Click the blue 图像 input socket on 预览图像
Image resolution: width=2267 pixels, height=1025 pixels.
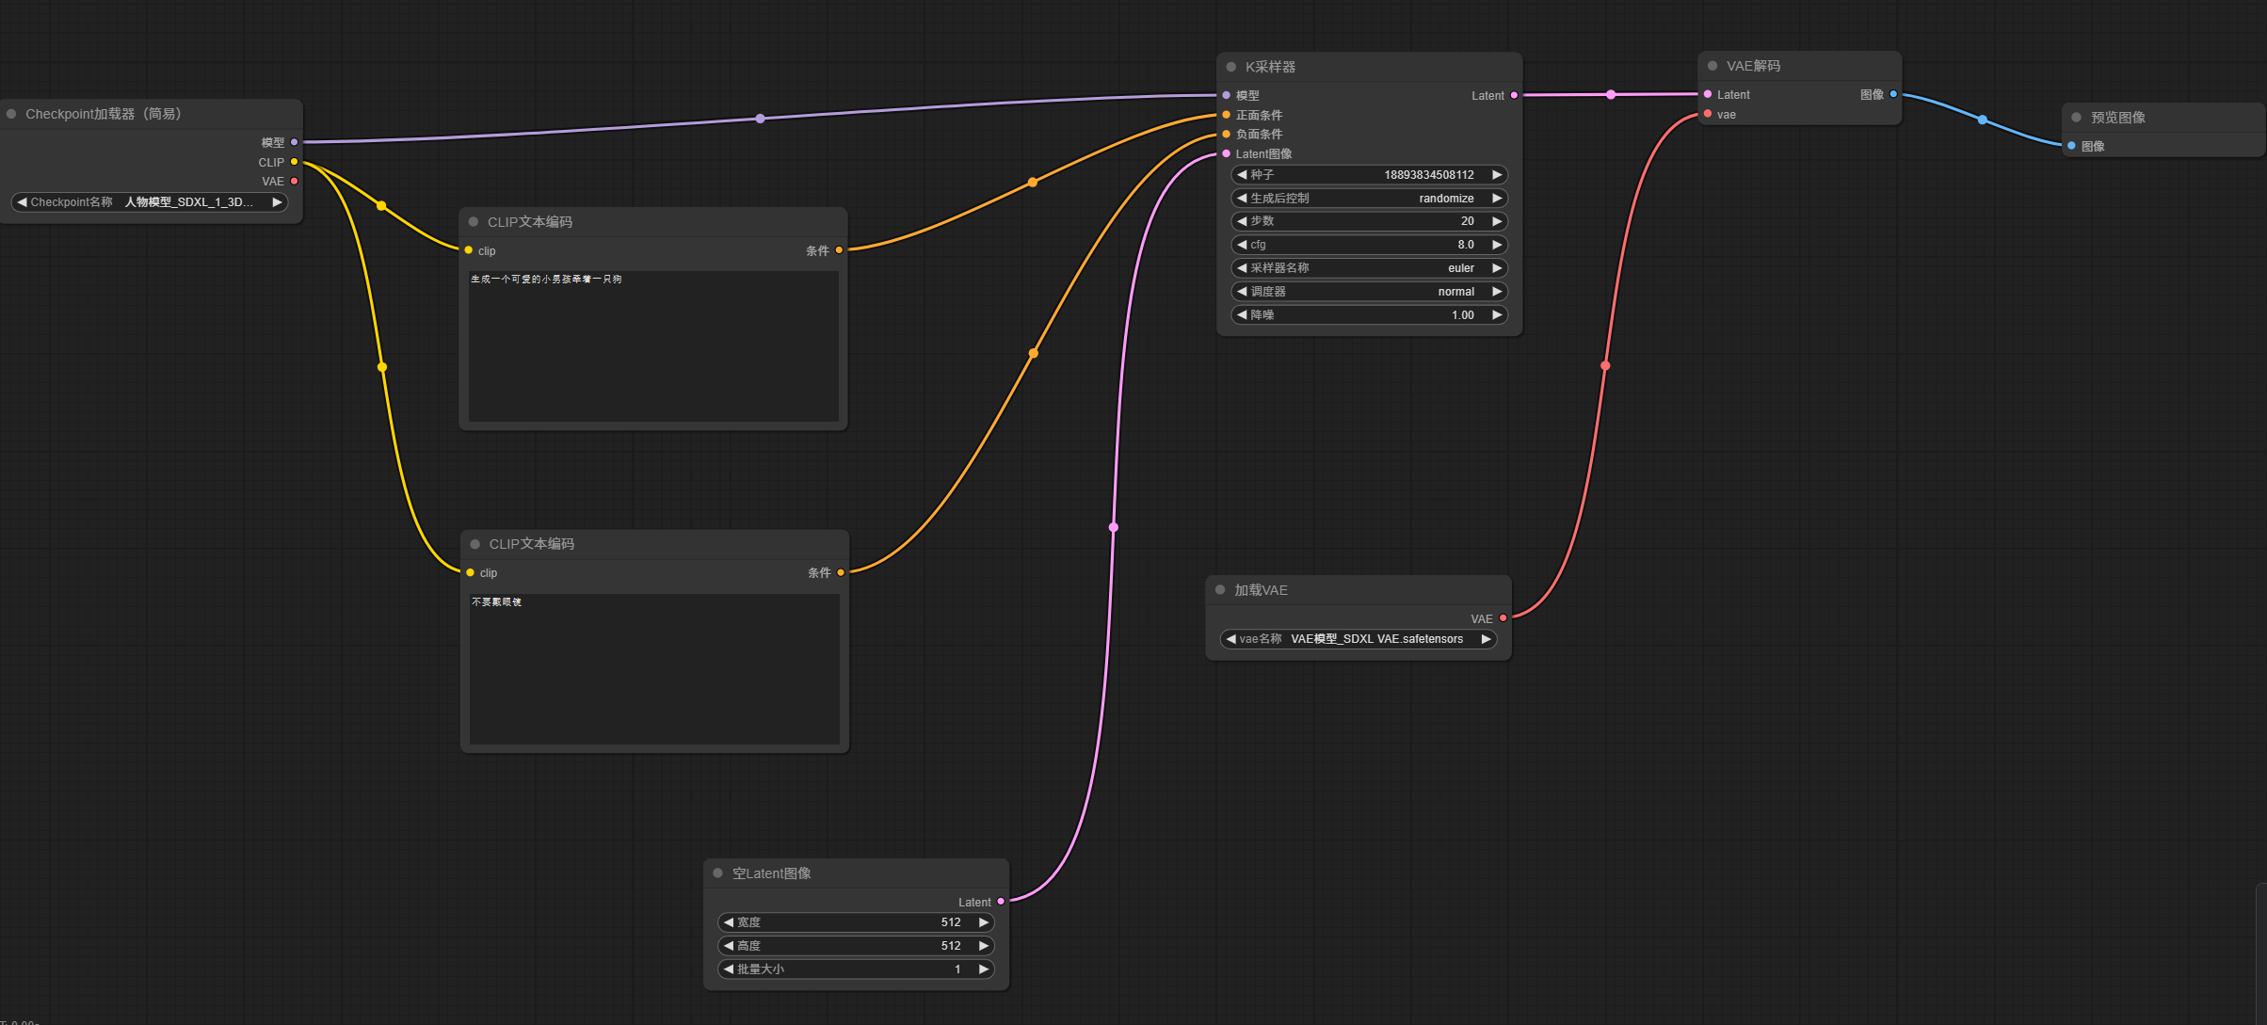[2072, 146]
